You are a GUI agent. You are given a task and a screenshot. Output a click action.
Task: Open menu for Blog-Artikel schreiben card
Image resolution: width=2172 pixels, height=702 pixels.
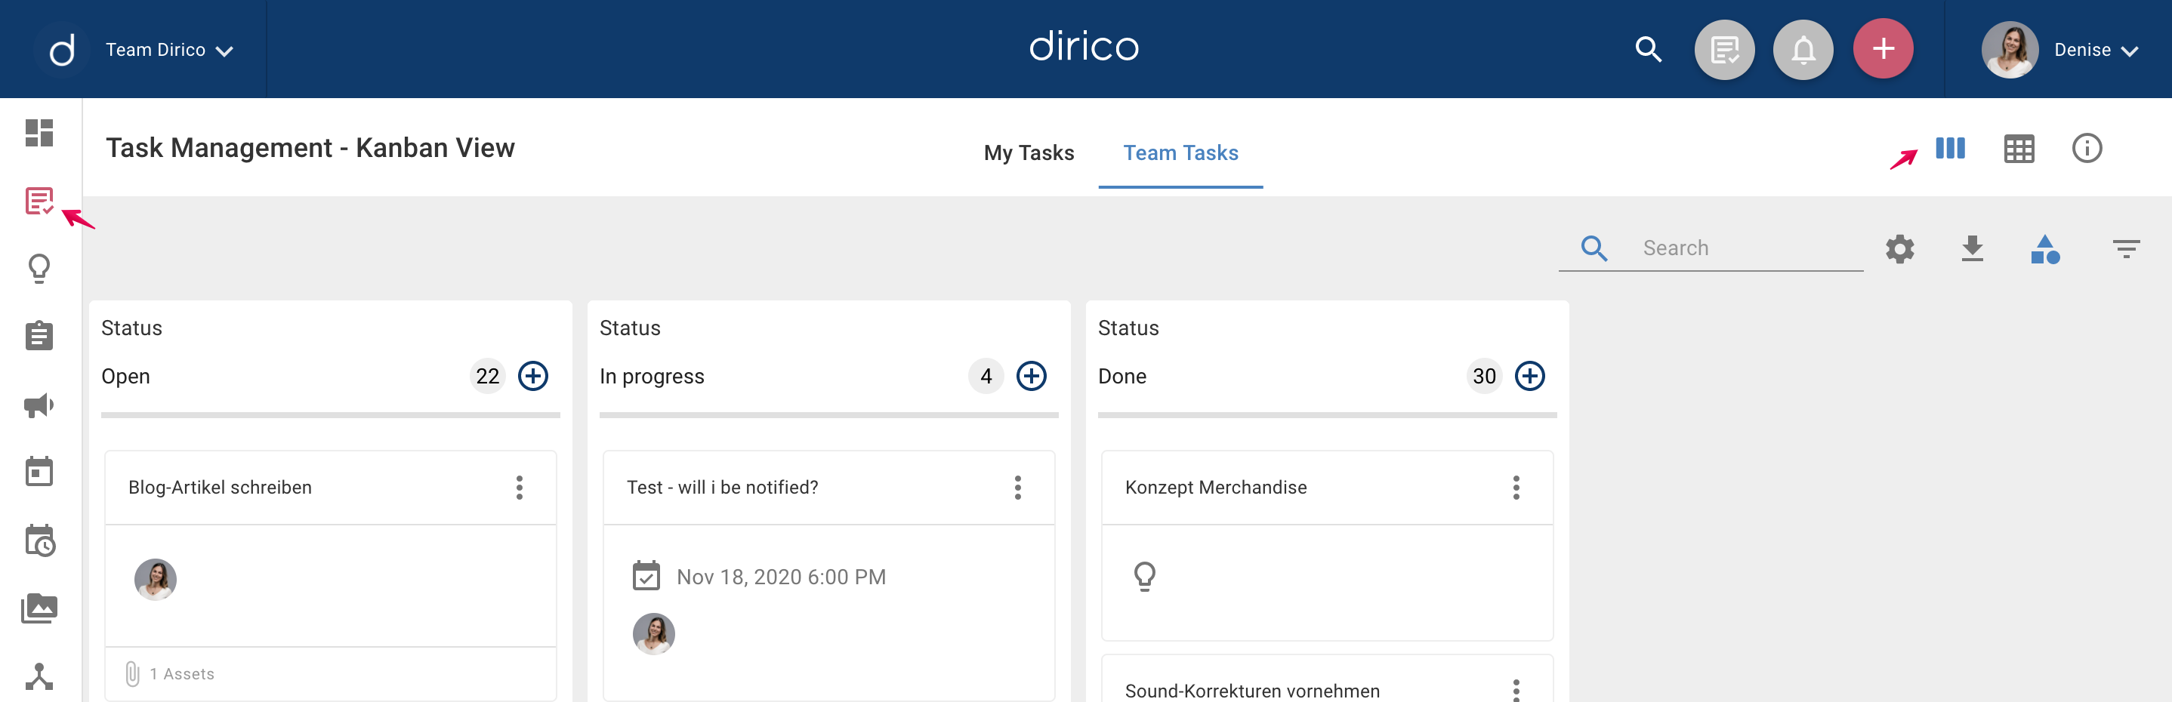(x=520, y=487)
